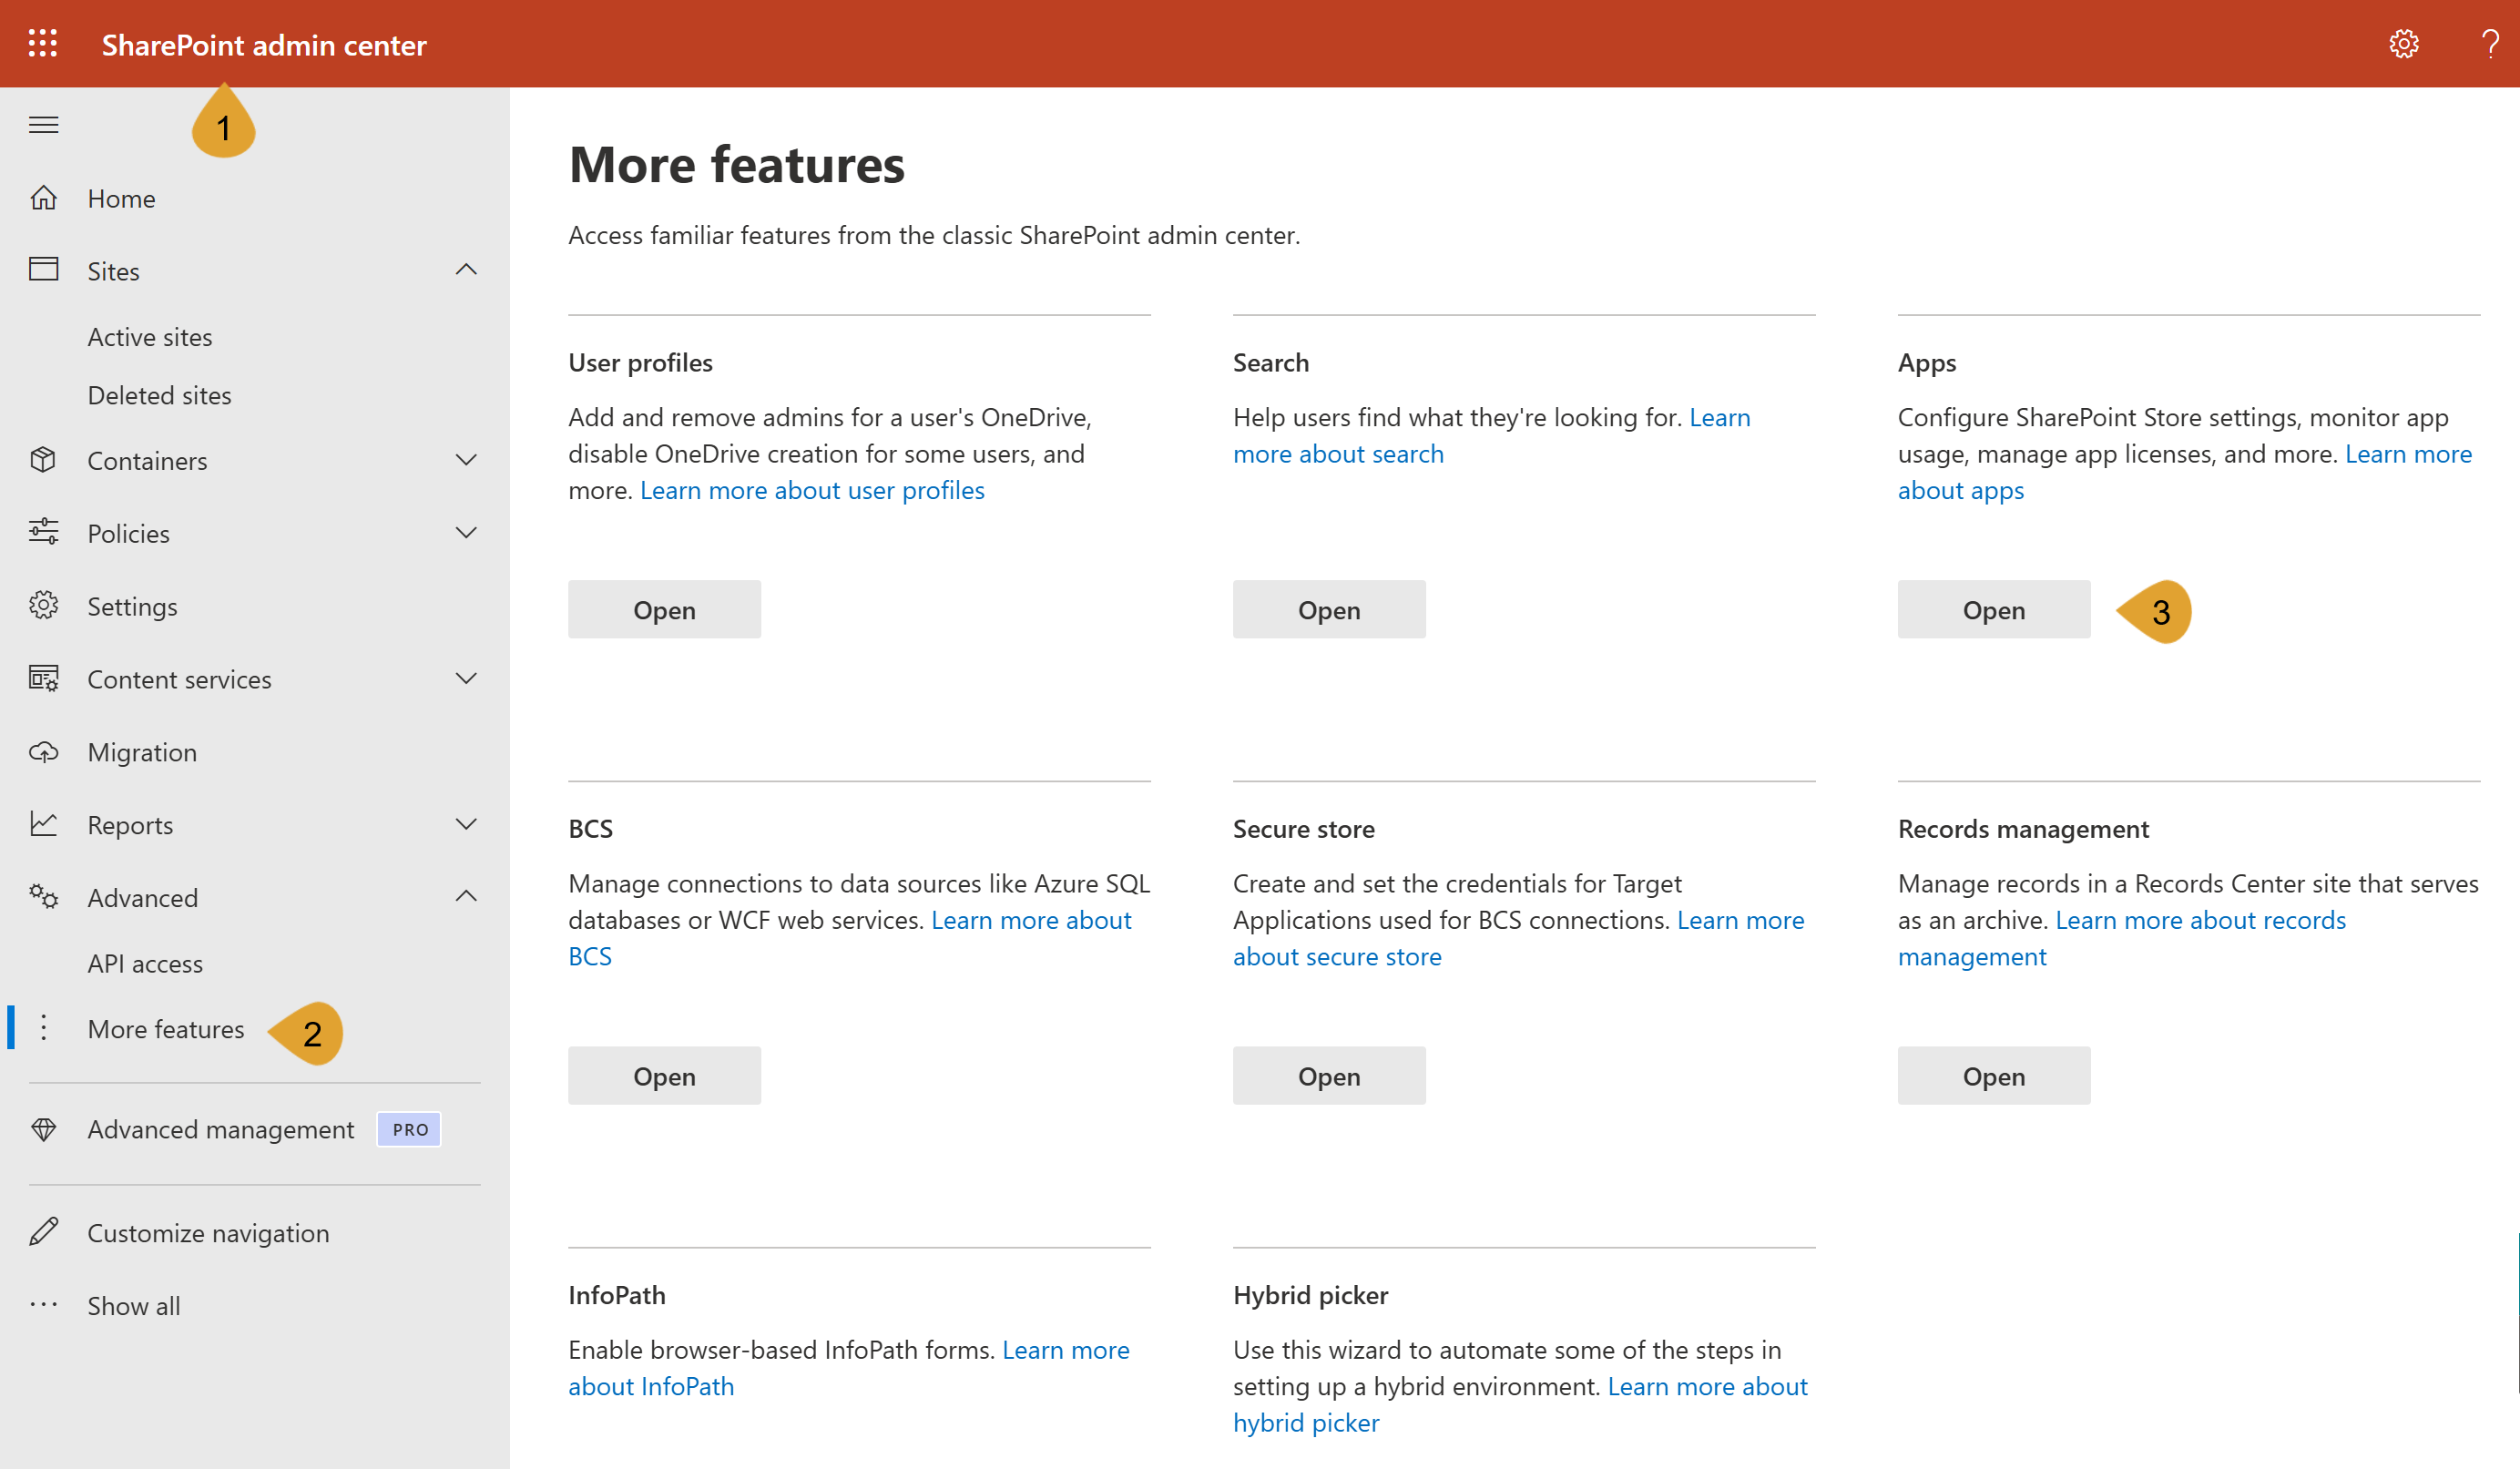This screenshot has width=2520, height=1469.
Task: Open the Secure store feature
Action: (x=1329, y=1075)
